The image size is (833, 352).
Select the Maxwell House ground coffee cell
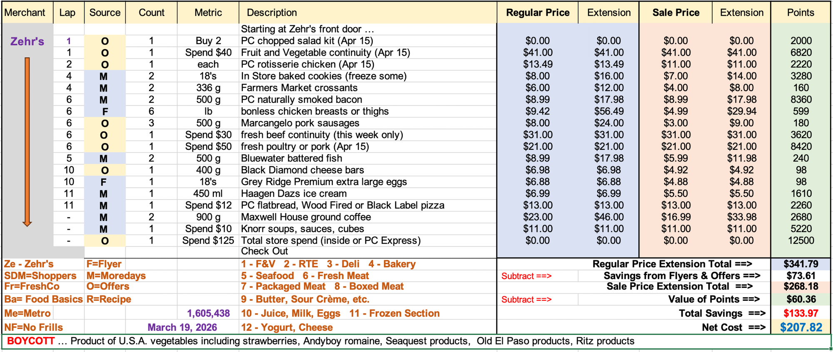coord(306,217)
